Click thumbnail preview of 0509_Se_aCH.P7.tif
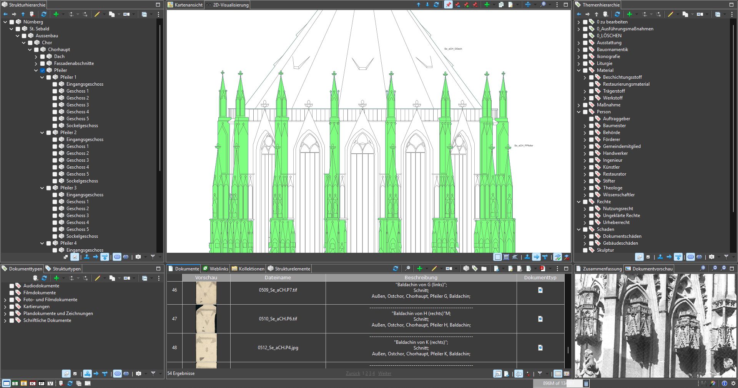This screenshot has width=738, height=388. click(x=206, y=293)
